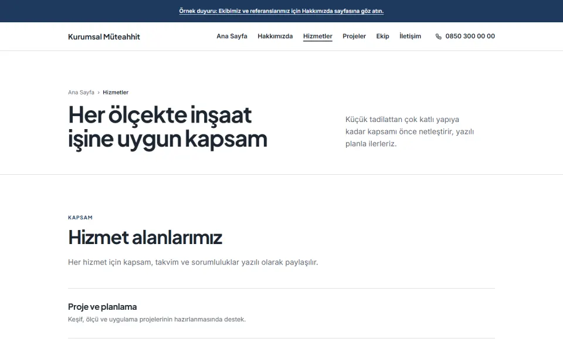Click the 'Hizmet alanlarımız' heading

(x=145, y=237)
